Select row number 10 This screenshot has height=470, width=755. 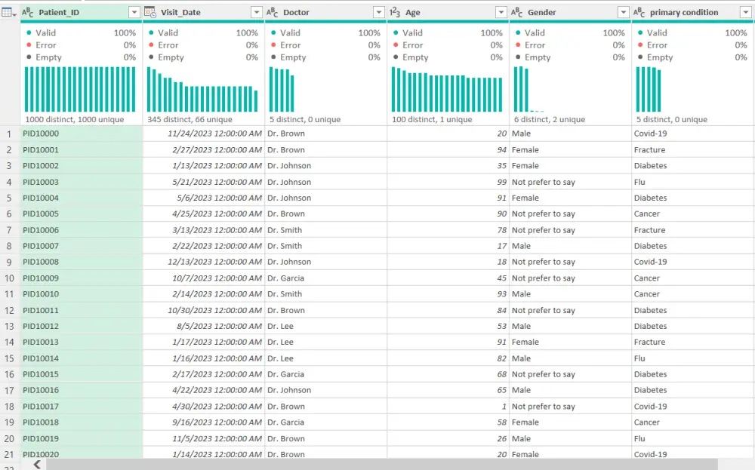[x=9, y=278]
